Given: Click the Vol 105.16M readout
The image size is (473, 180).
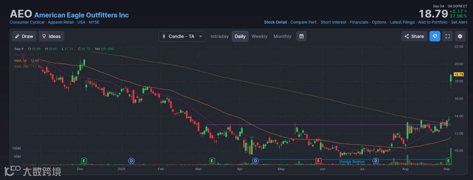Looking at the screenshot, I should 104,49.
